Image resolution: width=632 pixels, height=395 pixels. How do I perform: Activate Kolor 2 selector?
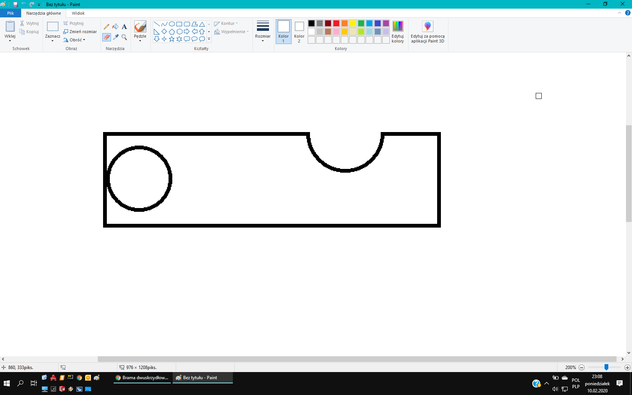(299, 32)
